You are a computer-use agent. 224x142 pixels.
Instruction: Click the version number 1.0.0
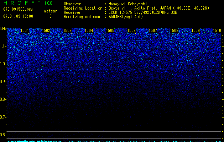click(48, 3)
